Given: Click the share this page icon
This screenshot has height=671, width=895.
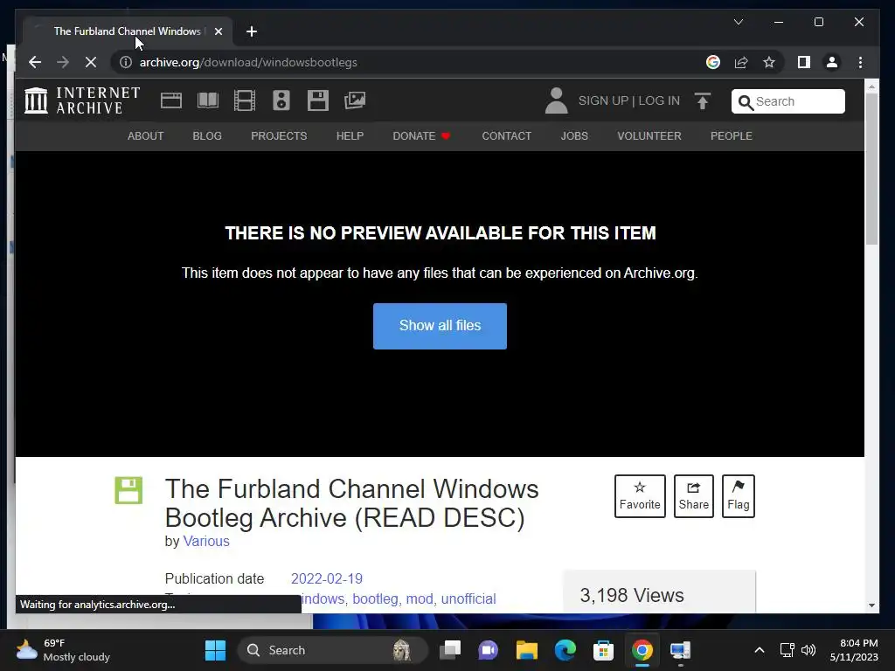Looking at the screenshot, I should coord(741,62).
